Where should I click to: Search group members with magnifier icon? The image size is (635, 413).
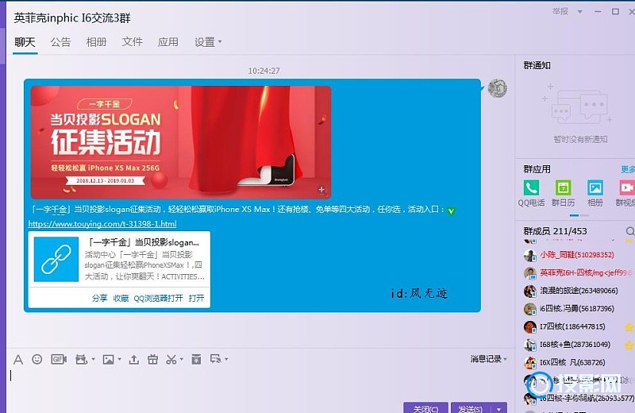coord(629,231)
